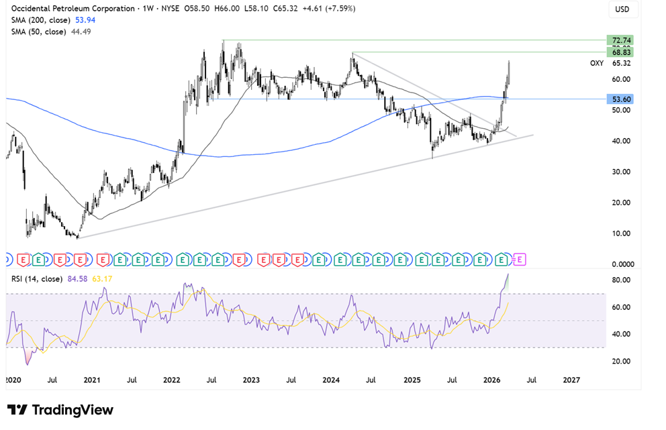The width and height of the screenshot is (666, 430).
Task: Click the last green E marker beside the pink one
Action: [x=502, y=260]
